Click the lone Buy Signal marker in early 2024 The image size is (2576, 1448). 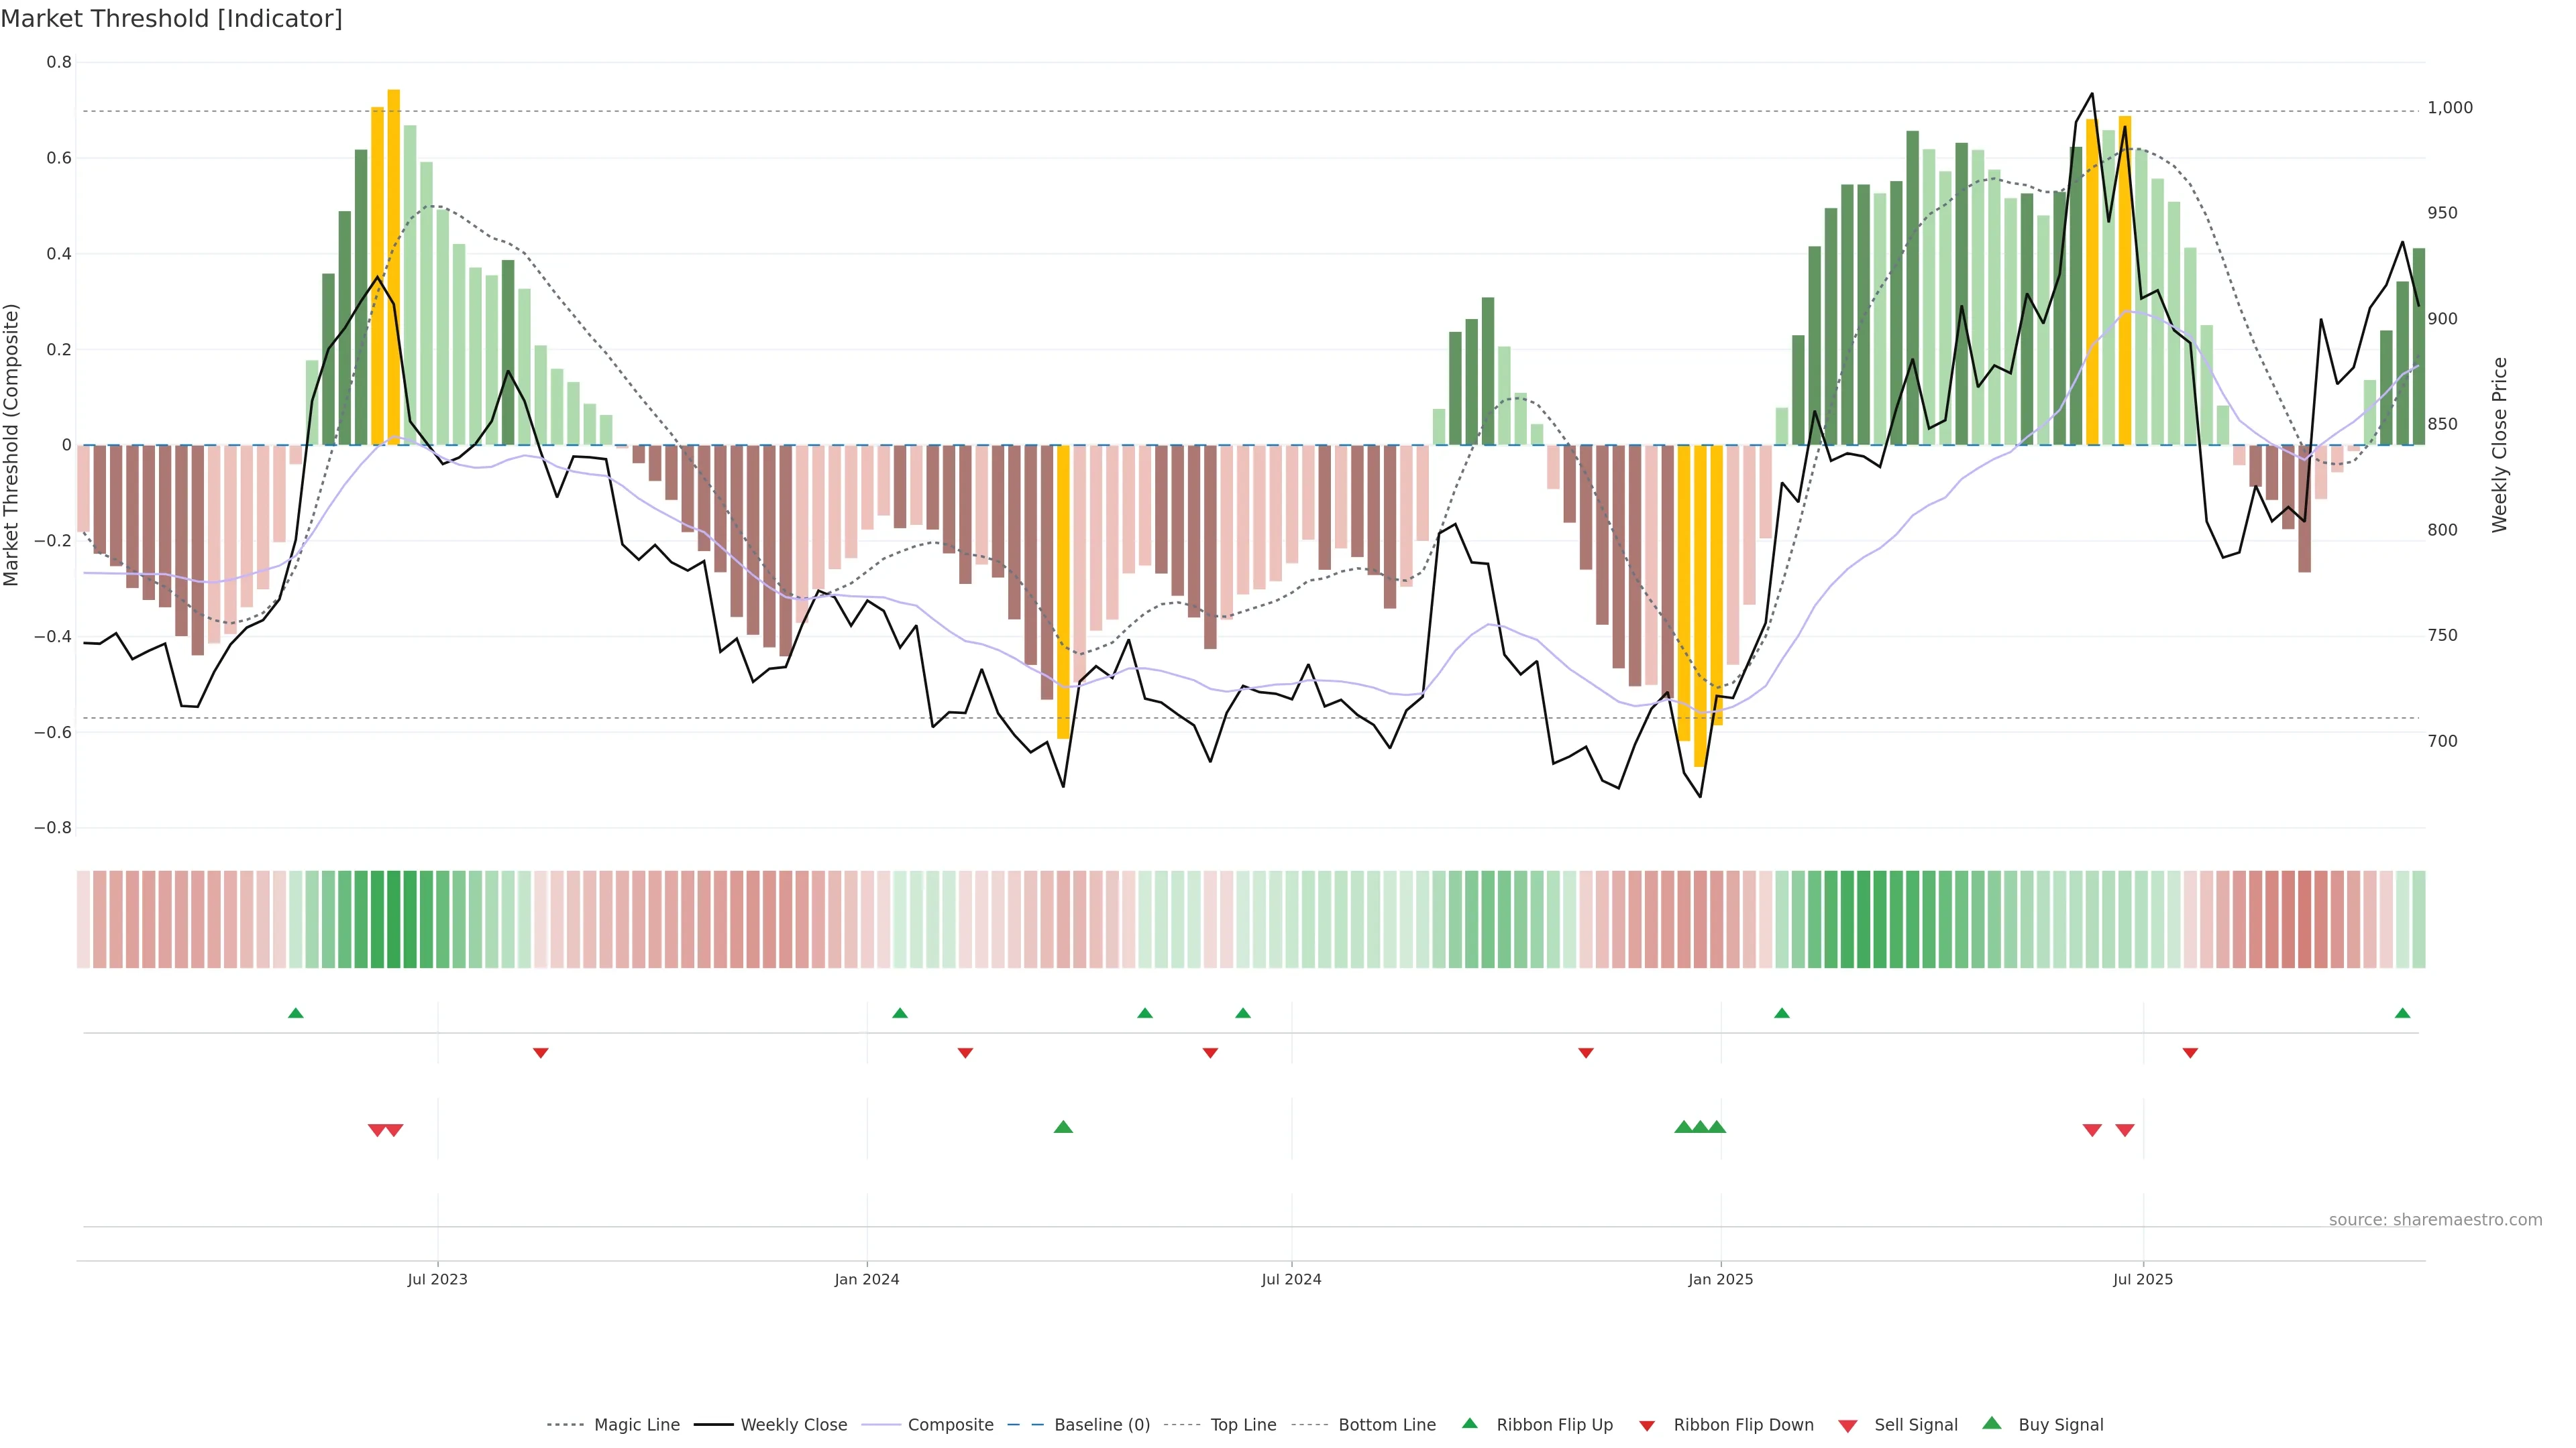pos(1063,1127)
